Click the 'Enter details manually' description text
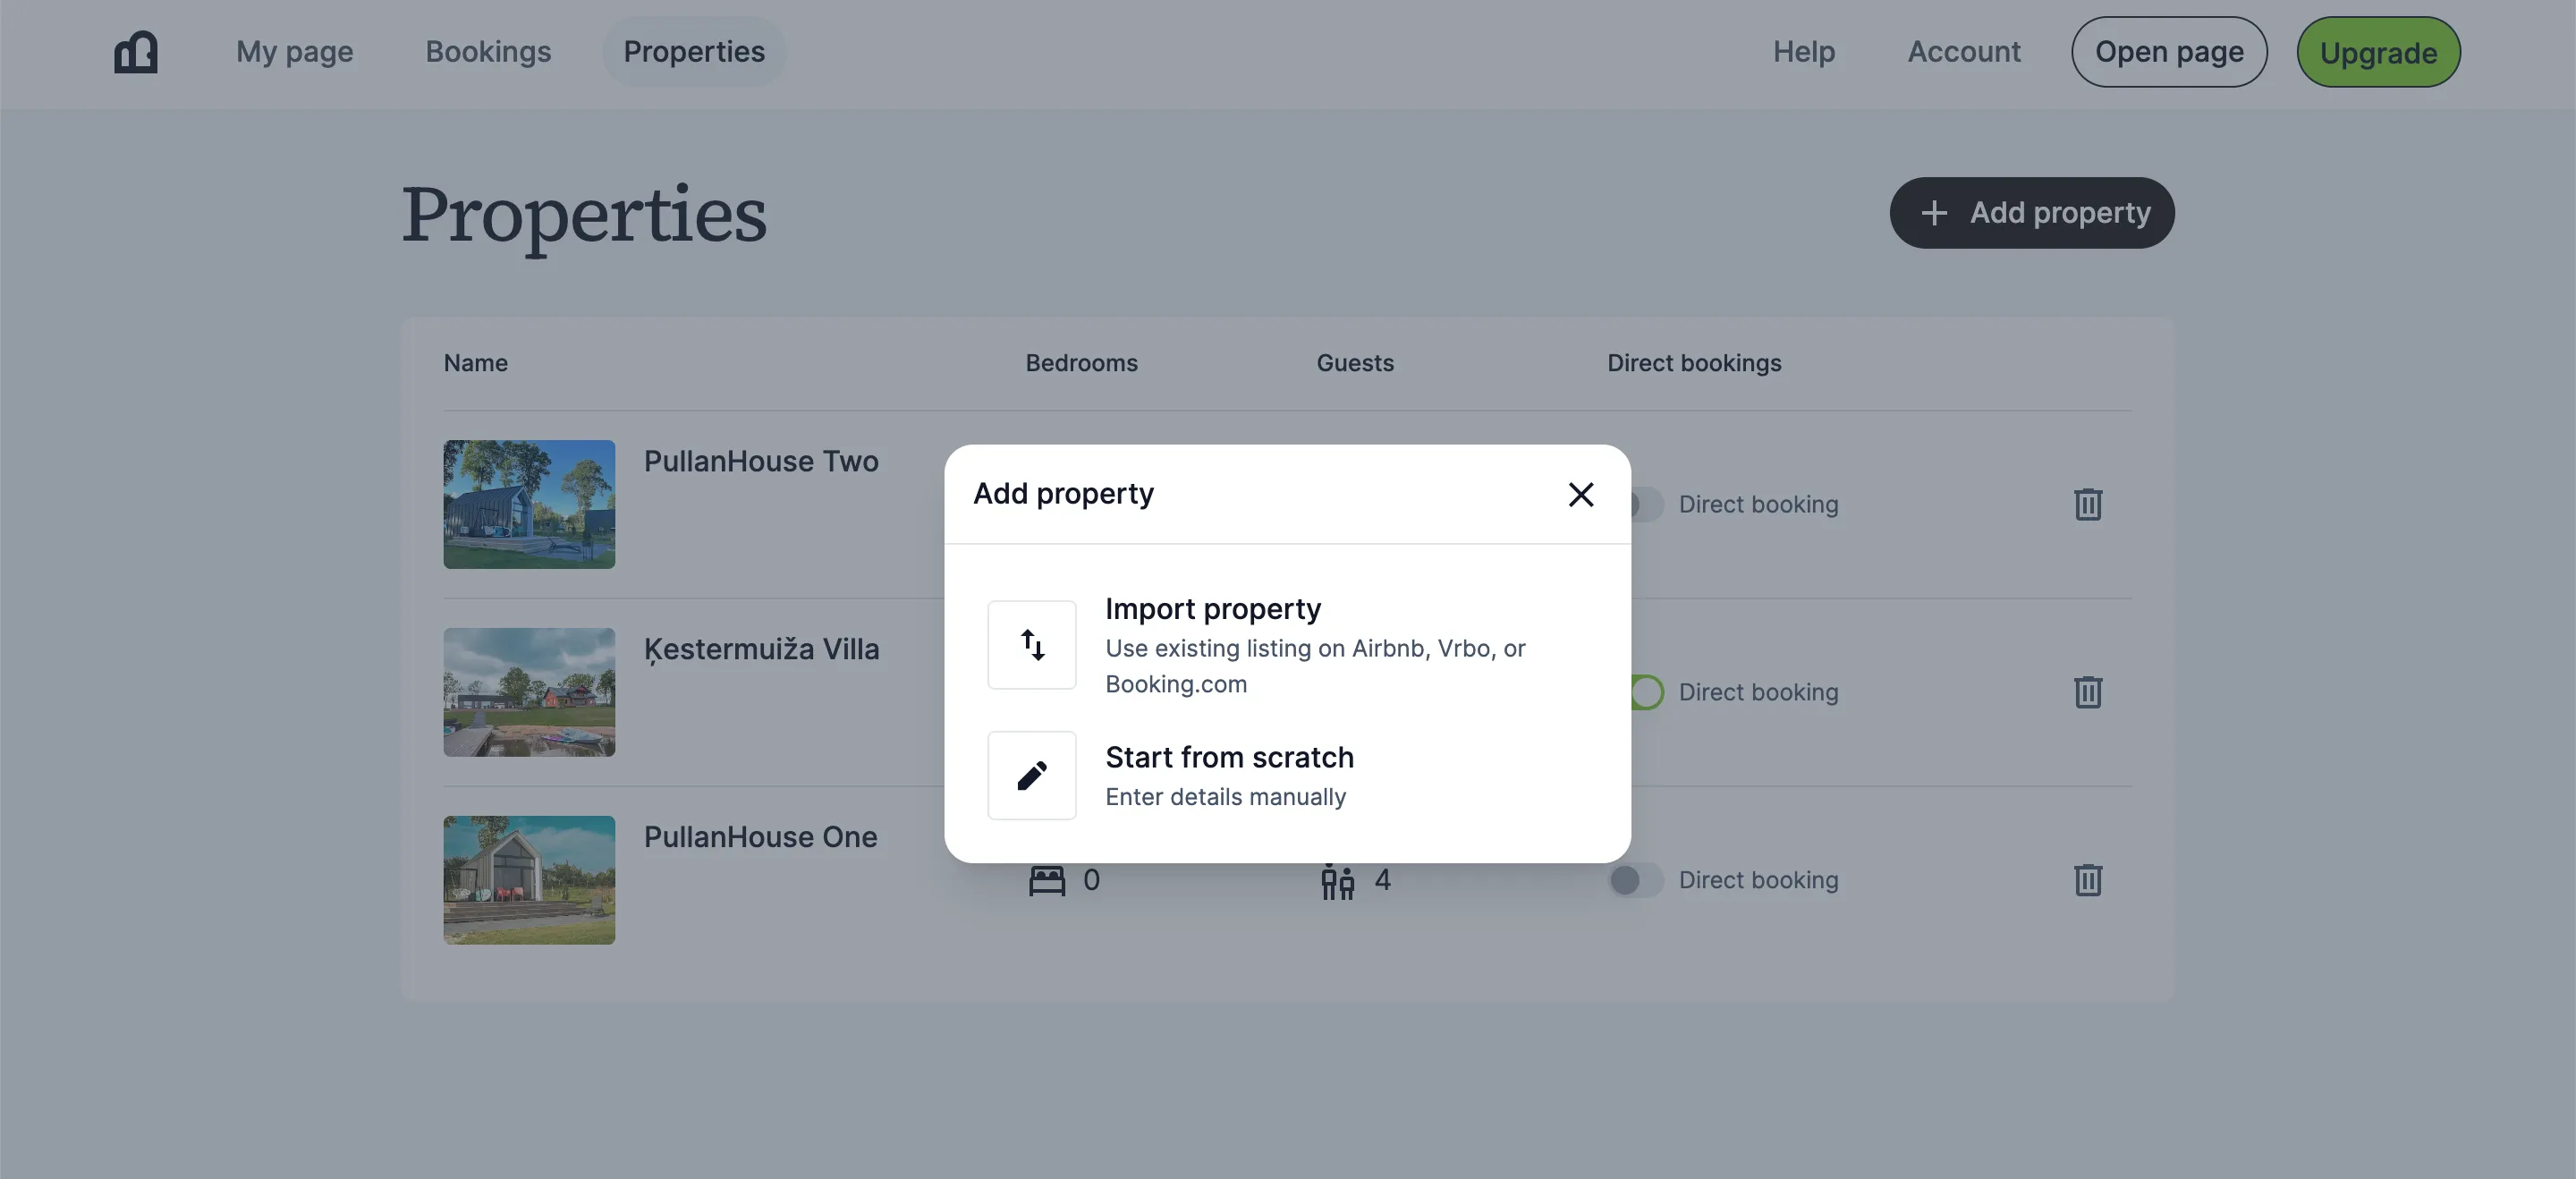This screenshot has height=1179, width=2576. (1225, 797)
